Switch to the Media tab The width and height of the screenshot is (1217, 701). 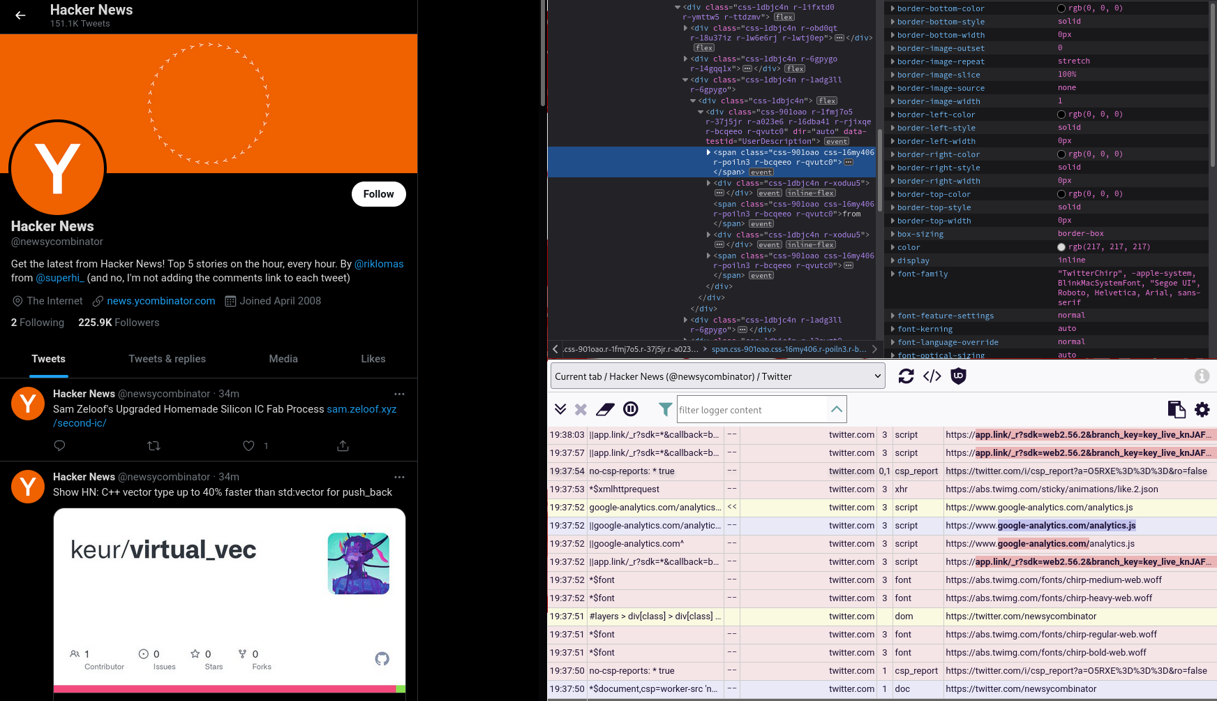click(283, 359)
